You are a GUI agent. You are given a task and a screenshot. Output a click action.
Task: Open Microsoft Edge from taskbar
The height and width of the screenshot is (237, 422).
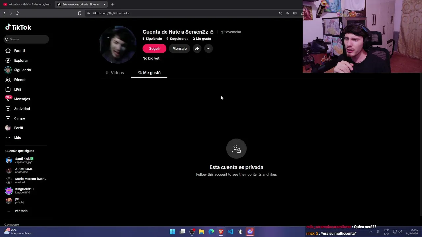[x=211, y=232]
